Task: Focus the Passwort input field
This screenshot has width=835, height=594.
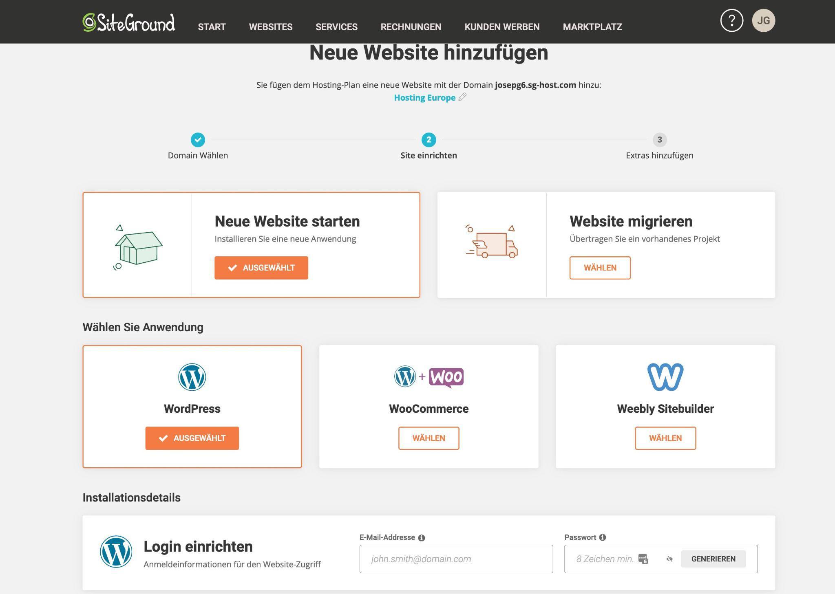Action: click(x=661, y=559)
